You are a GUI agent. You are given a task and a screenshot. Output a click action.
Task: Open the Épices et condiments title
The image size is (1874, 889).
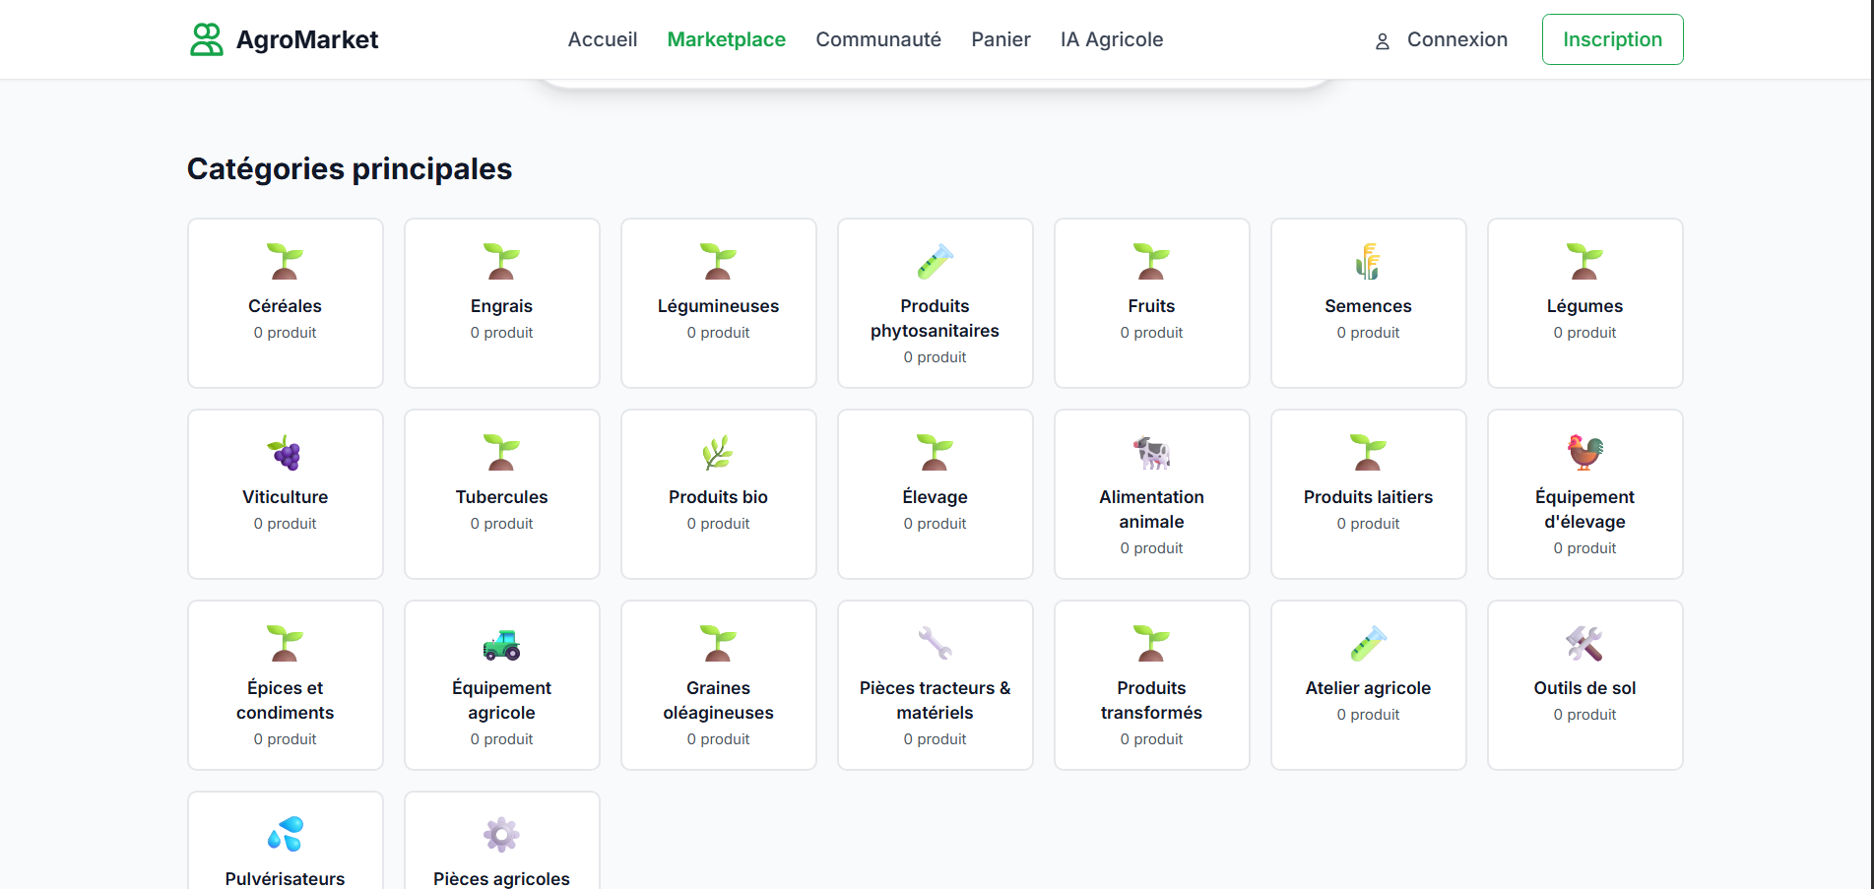click(x=286, y=700)
